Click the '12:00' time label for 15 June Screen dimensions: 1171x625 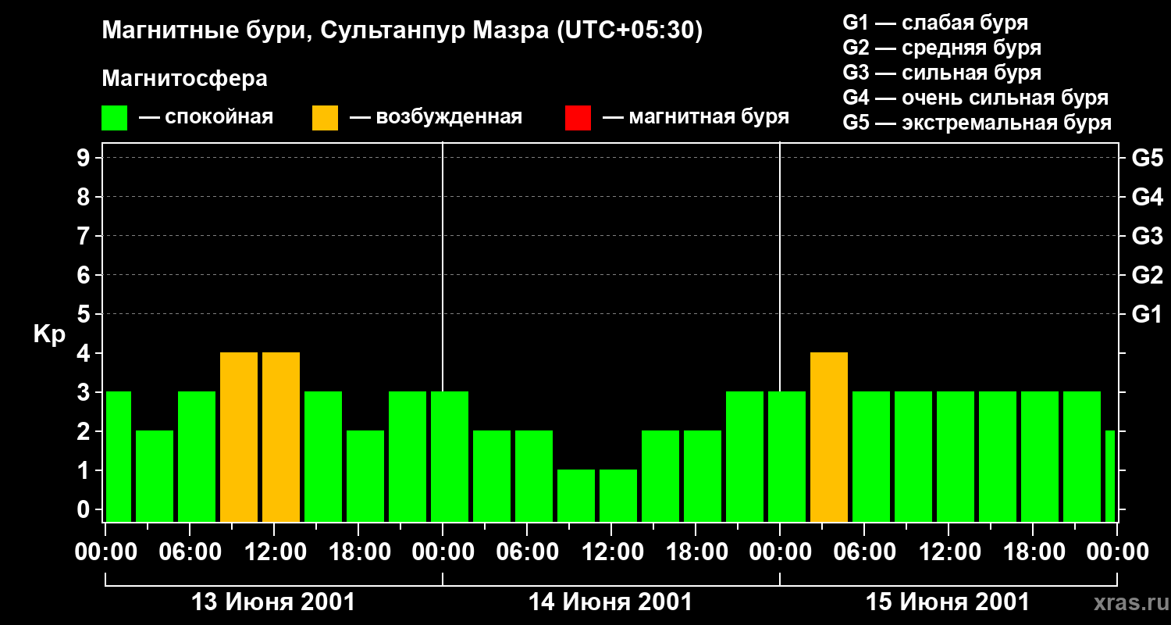[949, 552]
